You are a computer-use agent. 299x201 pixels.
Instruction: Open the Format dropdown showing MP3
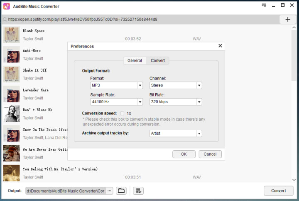pos(116,85)
